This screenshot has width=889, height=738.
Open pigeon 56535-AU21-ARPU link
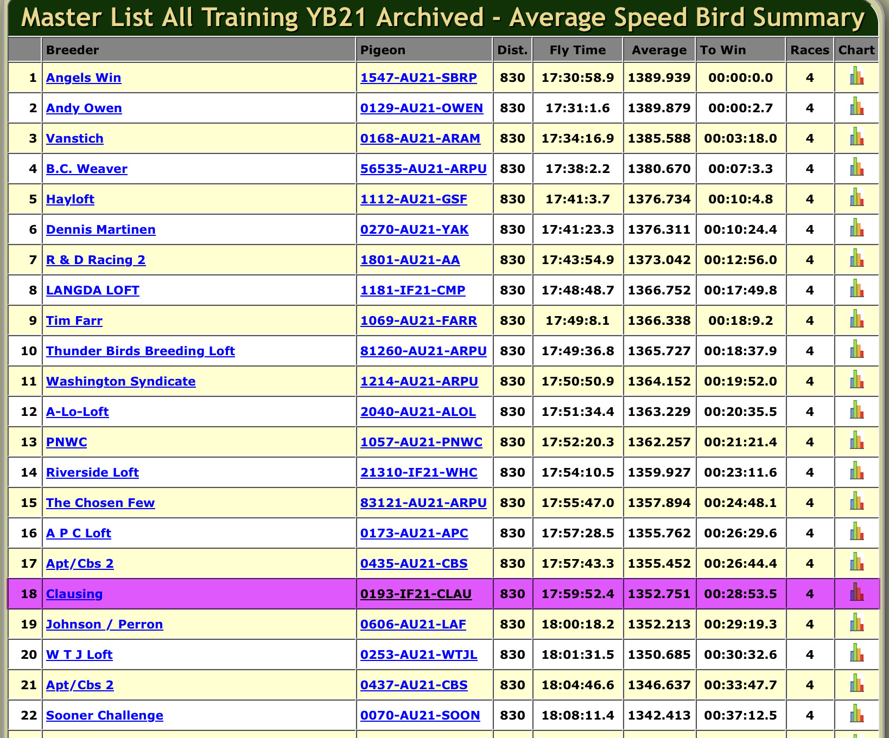[423, 169]
